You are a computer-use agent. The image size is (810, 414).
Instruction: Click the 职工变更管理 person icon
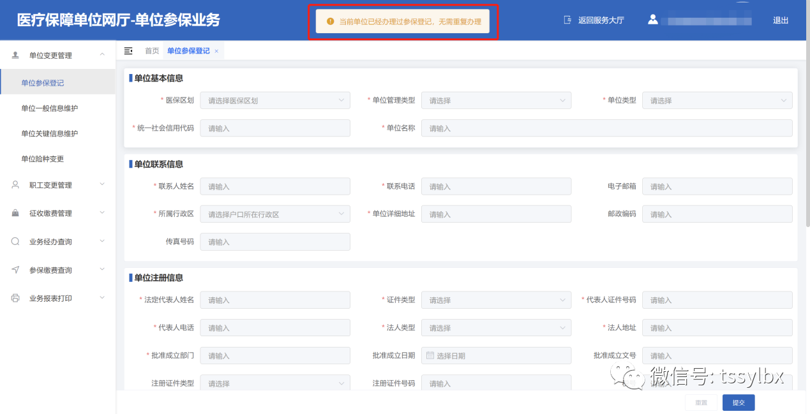[15, 185]
